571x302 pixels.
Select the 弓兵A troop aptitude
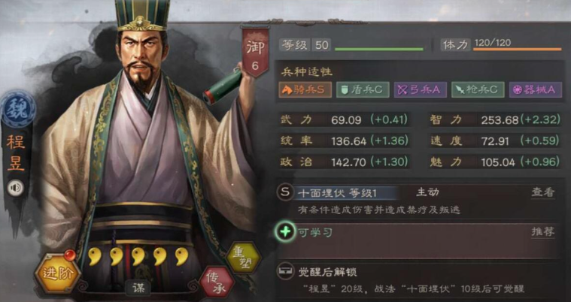pyautogui.click(x=421, y=90)
